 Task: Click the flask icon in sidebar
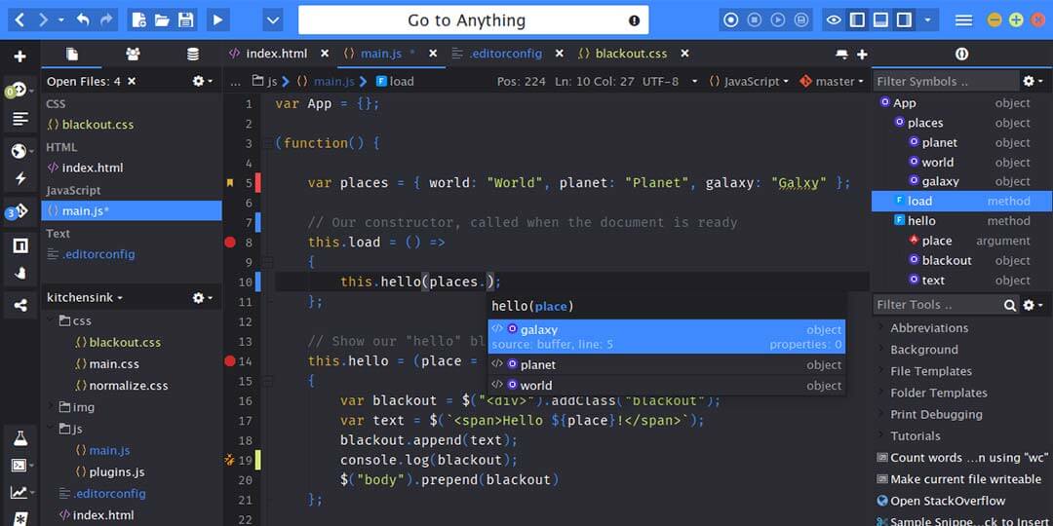(19, 438)
